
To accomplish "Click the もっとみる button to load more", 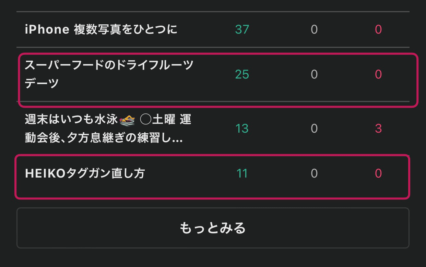I will pyautogui.click(x=213, y=228).
